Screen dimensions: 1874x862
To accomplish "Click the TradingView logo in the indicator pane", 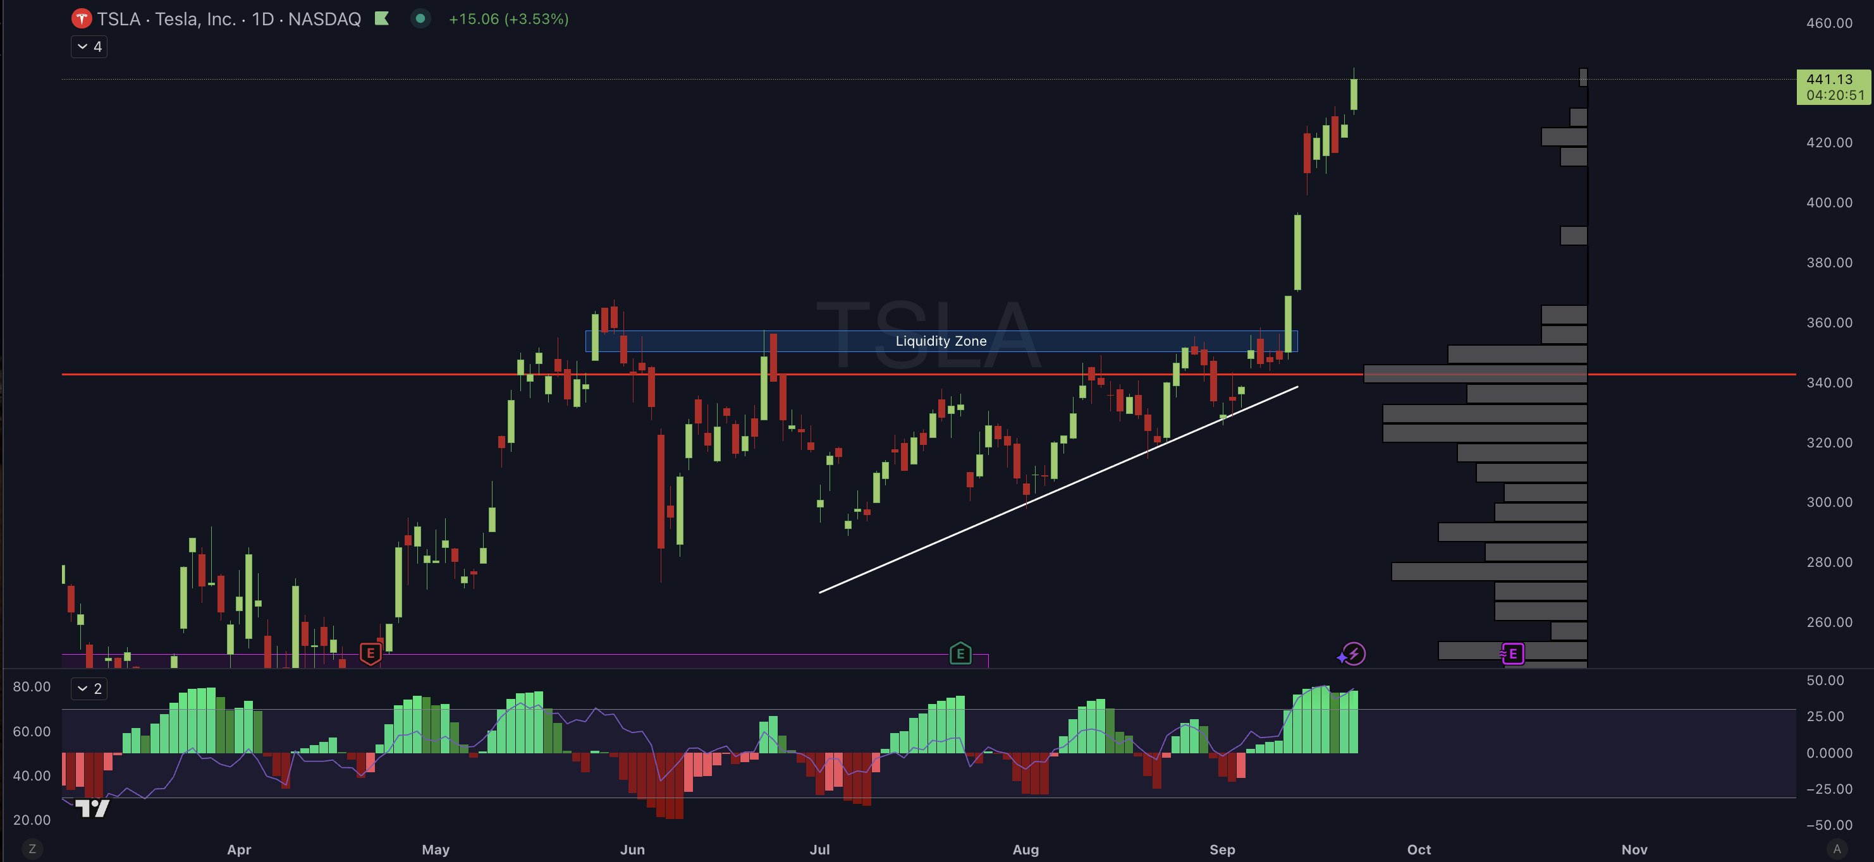I will click(92, 808).
